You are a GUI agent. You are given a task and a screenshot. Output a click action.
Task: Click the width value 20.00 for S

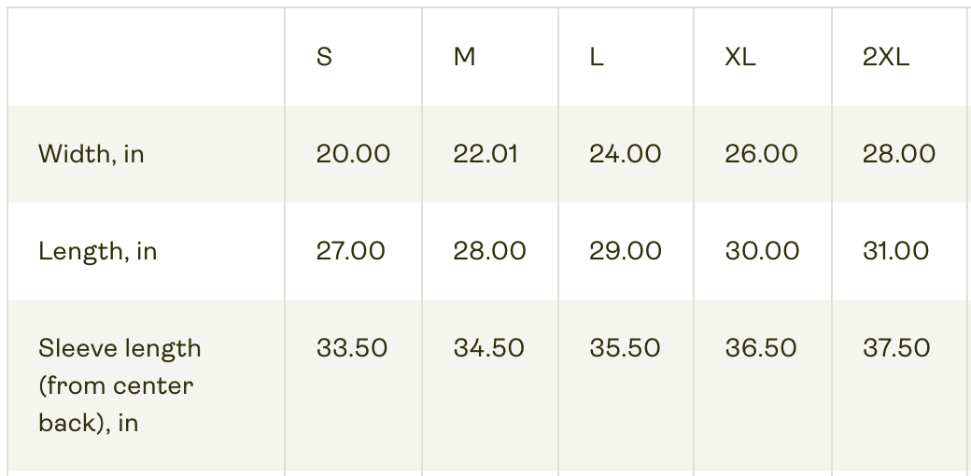[353, 154]
